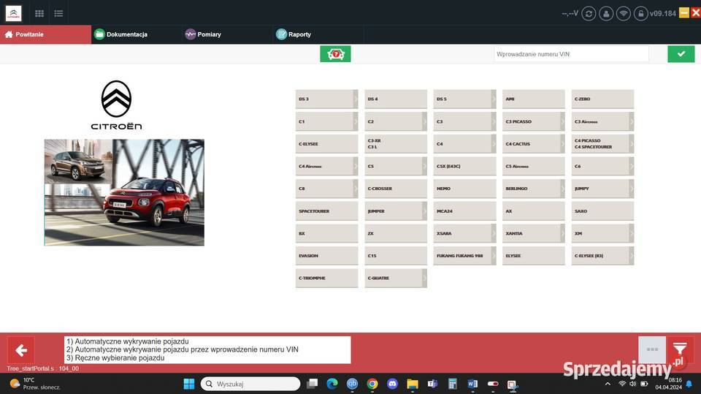Select the C-TRIOMPHE model

pos(327,278)
